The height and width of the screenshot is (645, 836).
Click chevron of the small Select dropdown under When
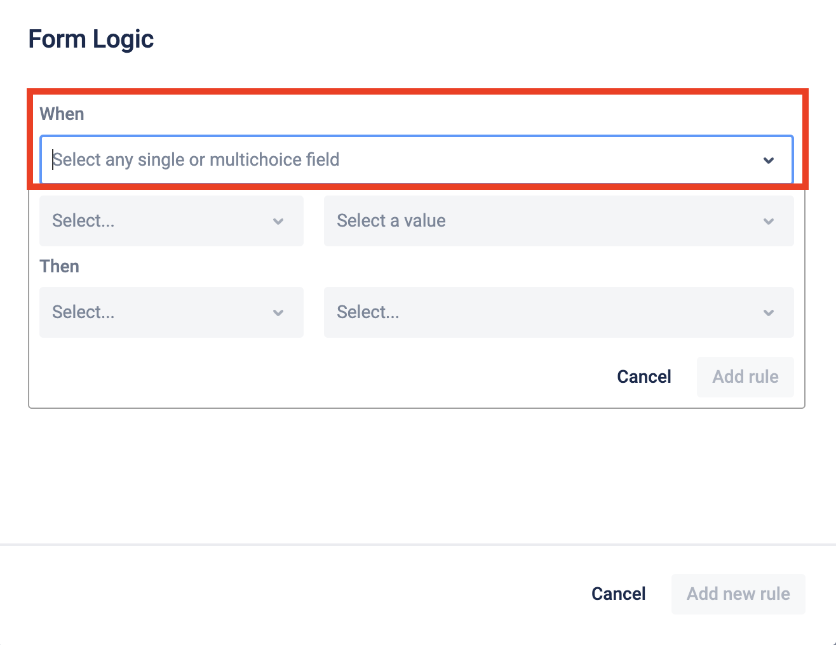pos(278,222)
